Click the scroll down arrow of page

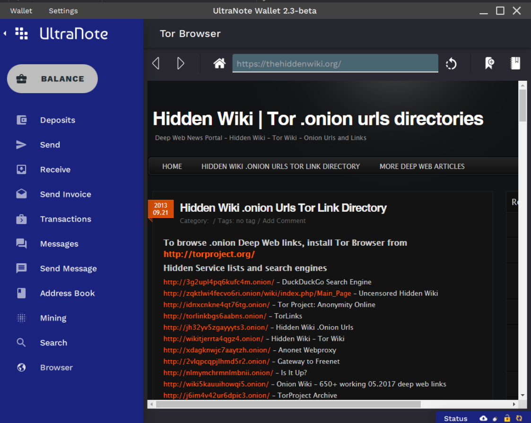click(522, 395)
